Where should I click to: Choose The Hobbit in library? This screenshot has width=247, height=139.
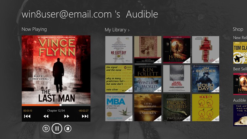pos(177,49)
